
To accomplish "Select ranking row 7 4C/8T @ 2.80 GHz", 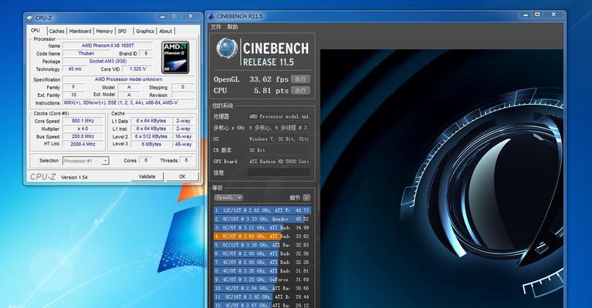I will pyautogui.click(x=262, y=262).
